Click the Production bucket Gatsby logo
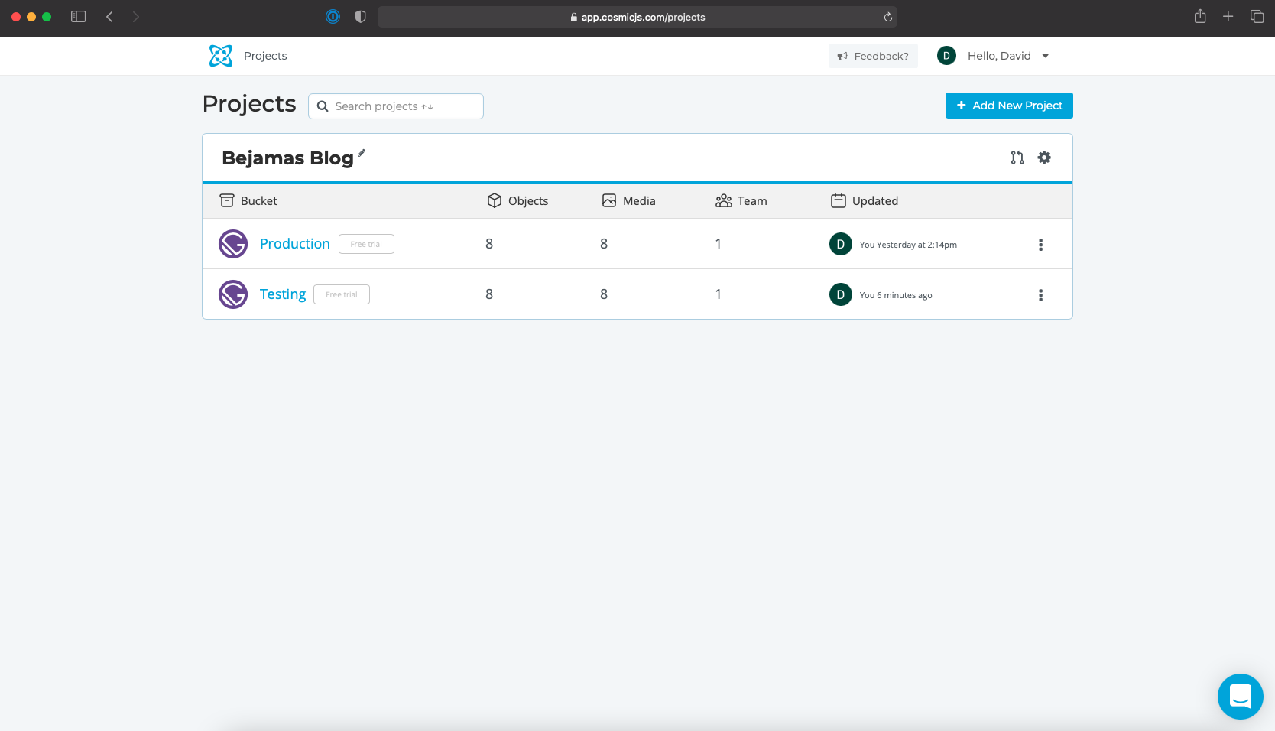 [x=233, y=244]
